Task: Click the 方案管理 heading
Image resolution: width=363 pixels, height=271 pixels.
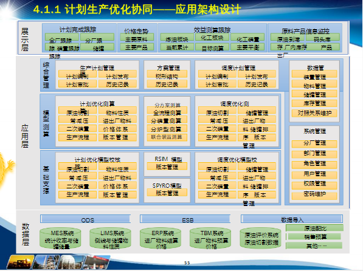Action: 168,68
